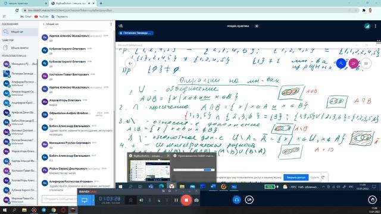381x214 pixels.
Task: Expand hidden tray icons in shared-screen taskbar
Action: (323, 187)
